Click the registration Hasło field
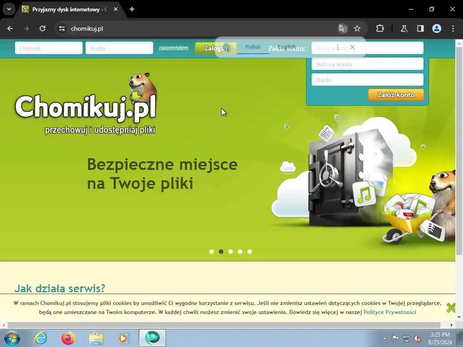463x347 pixels. pyautogui.click(x=367, y=80)
